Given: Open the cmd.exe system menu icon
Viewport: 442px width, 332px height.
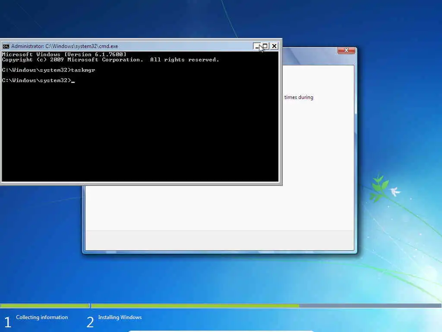Looking at the screenshot, I should [x=6, y=46].
